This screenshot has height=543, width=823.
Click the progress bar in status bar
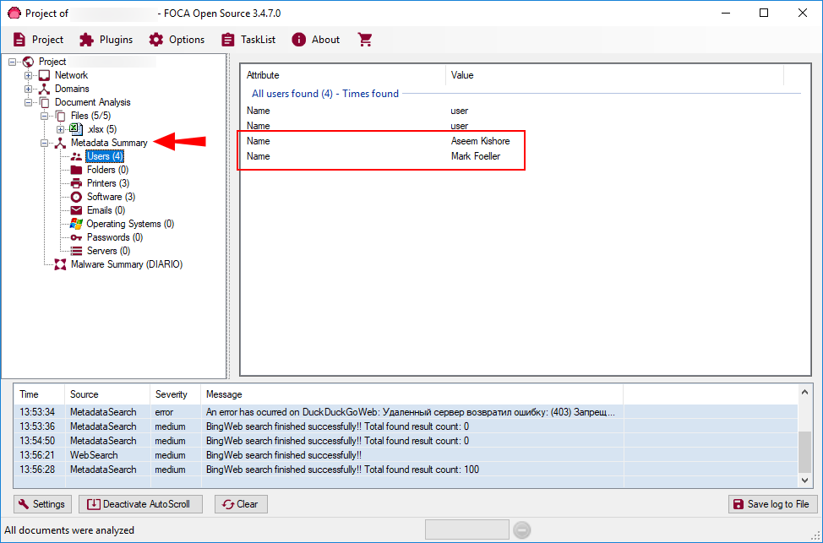click(x=466, y=529)
